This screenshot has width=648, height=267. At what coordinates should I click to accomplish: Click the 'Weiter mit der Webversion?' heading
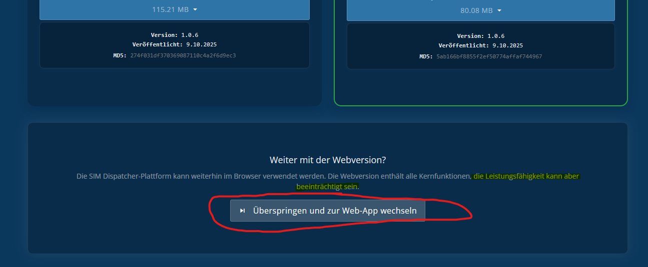[x=328, y=160]
